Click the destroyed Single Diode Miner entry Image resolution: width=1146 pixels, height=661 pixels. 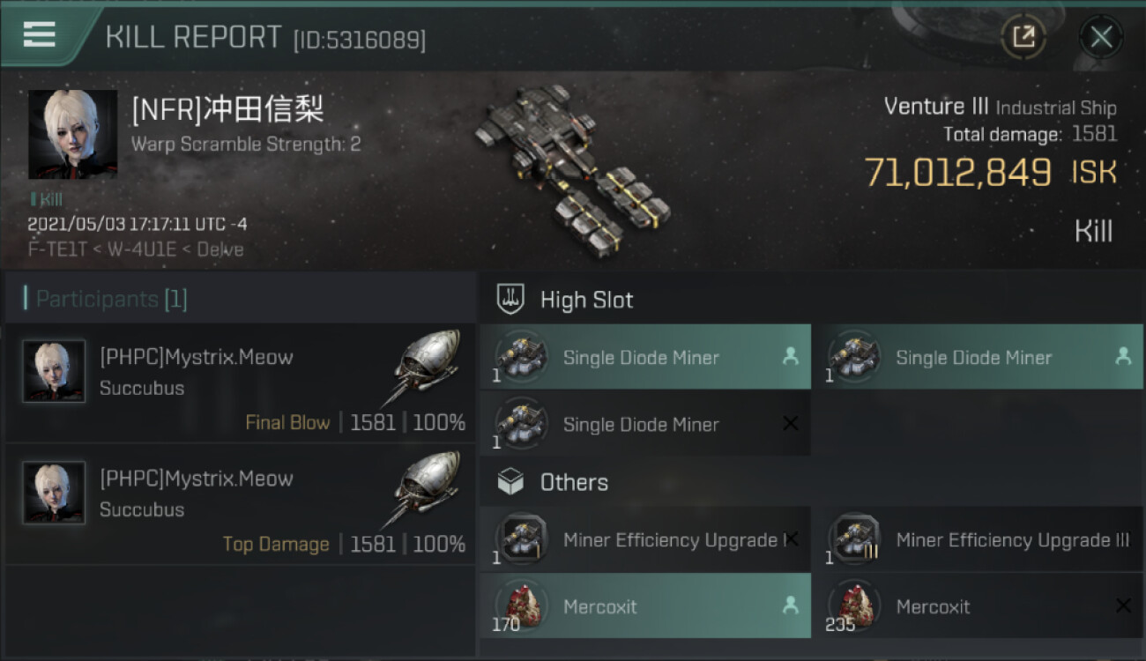pyautogui.click(x=645, y=424)
